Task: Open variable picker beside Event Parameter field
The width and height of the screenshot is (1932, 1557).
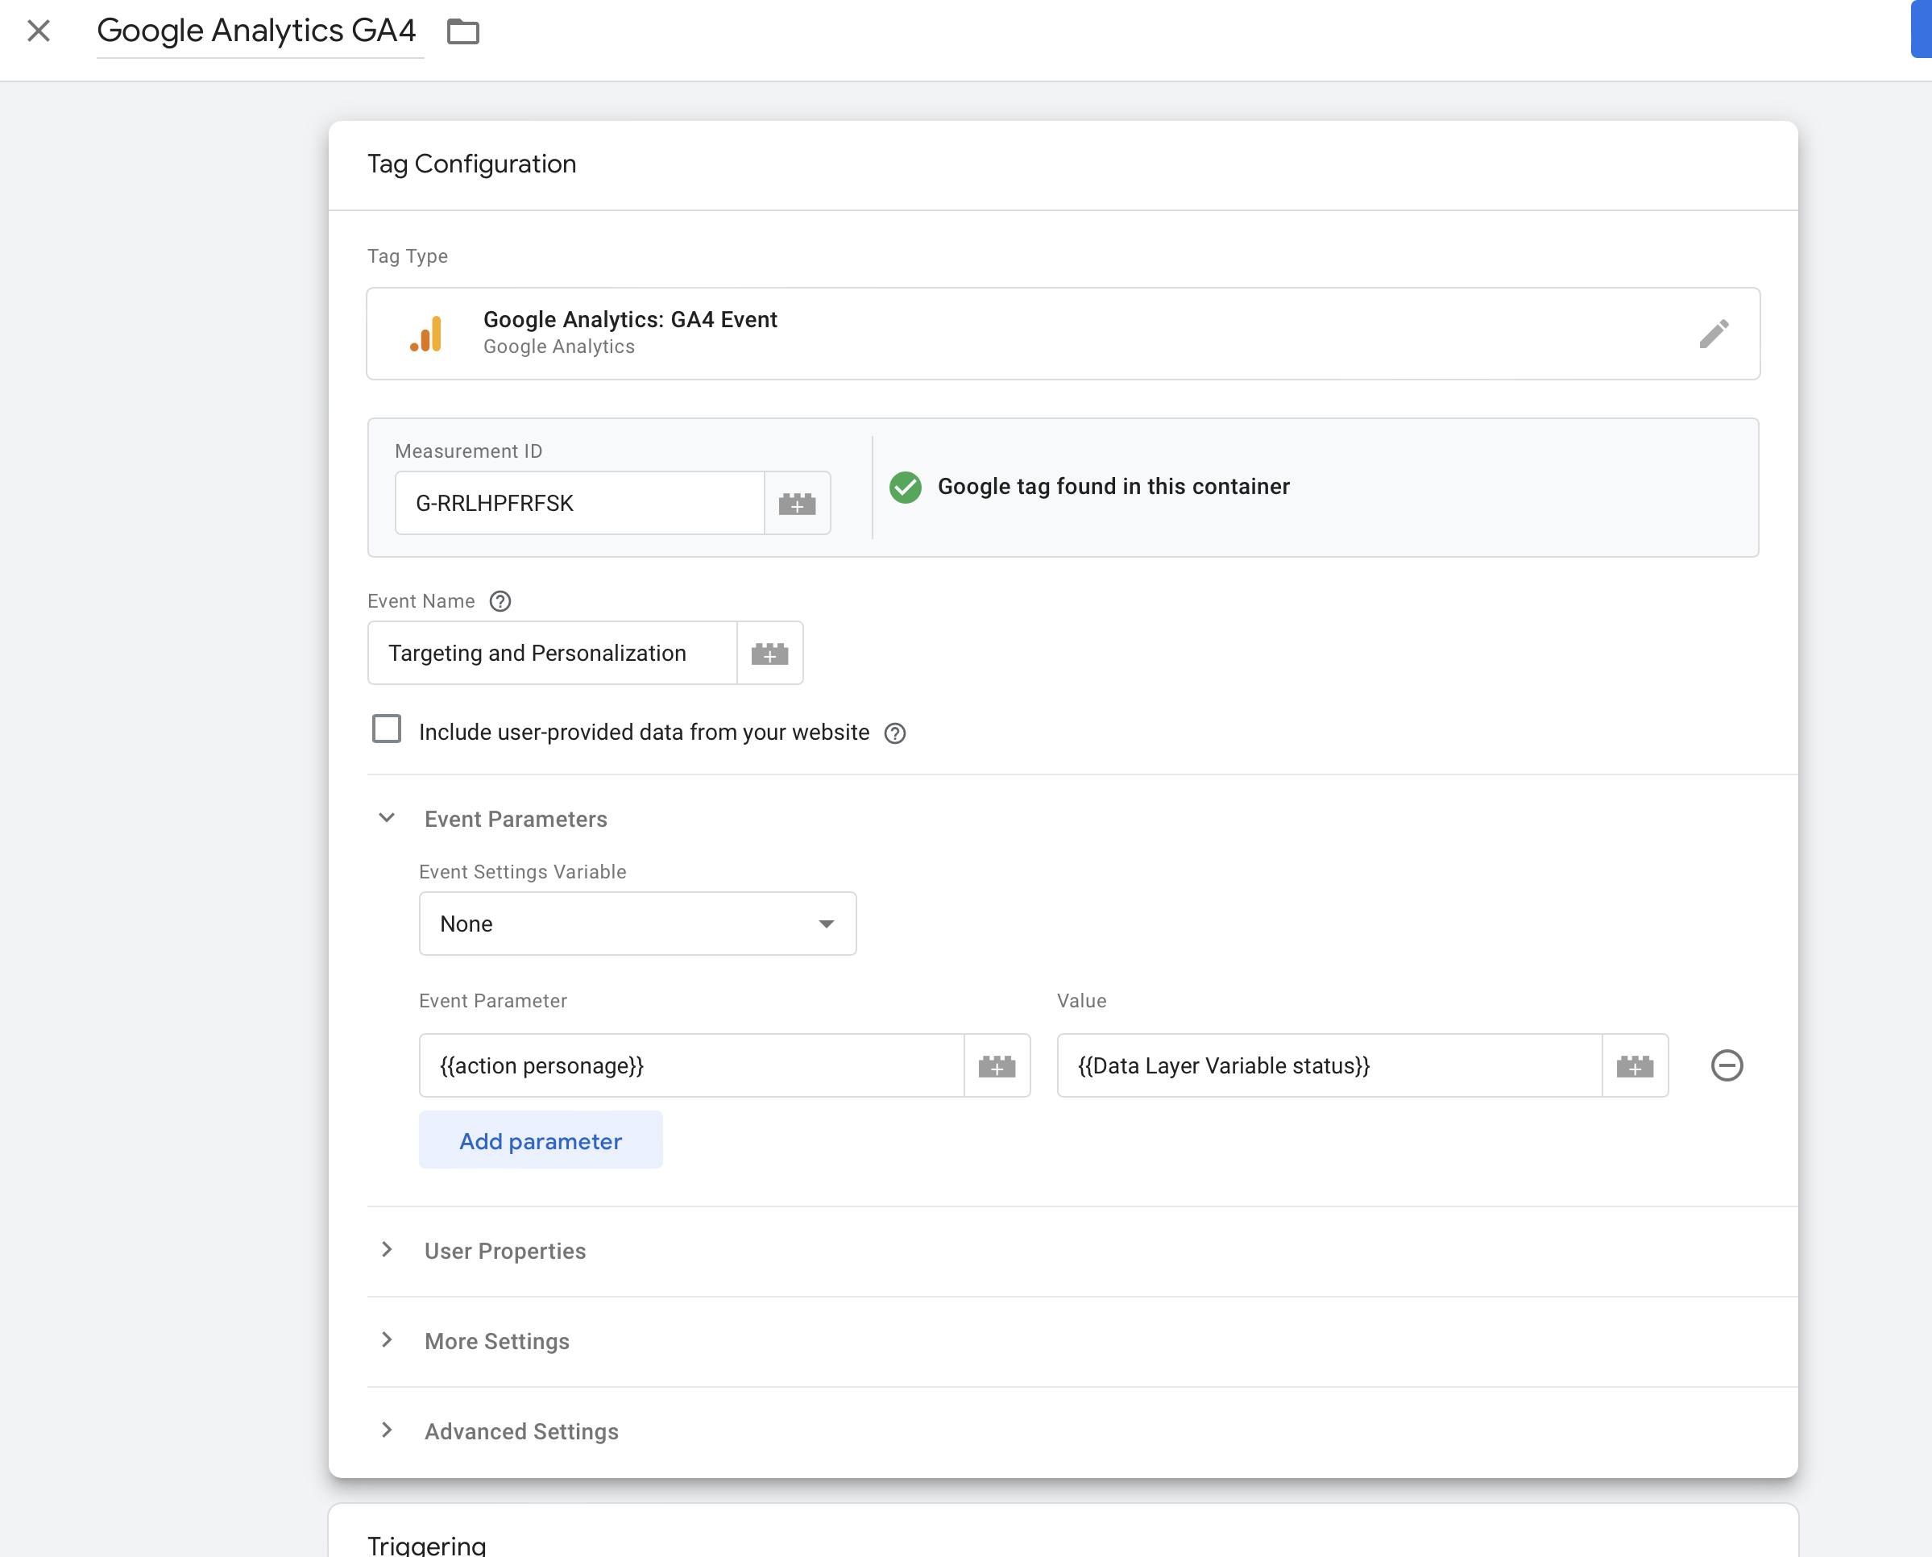Action: coord(997,1065)
